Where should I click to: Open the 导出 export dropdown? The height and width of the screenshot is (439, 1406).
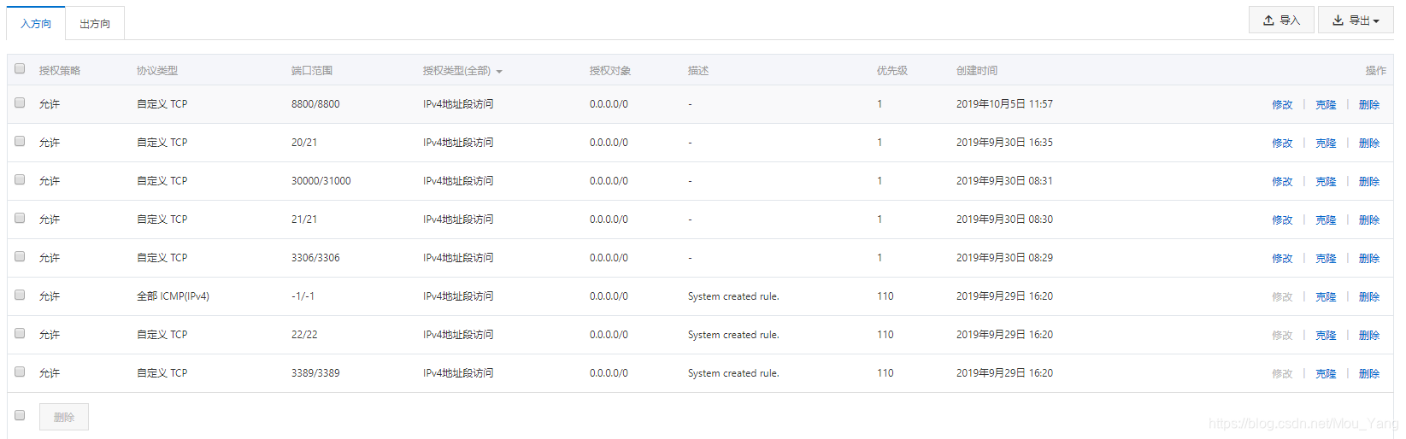pyautogui.click(x=1356, y=20)
